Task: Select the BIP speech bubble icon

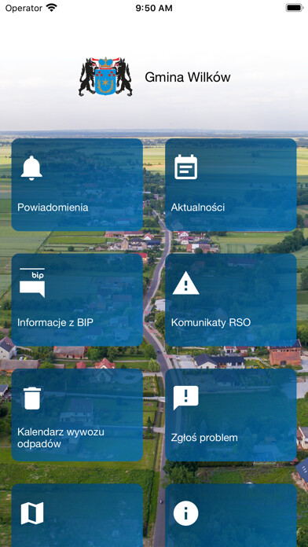Action: pyautogui.click(x=32, y=283)
